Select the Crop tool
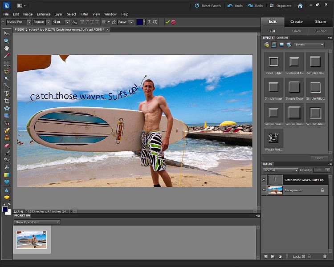The height and width of the screenshot is (267, 334). tap(7, 101)
